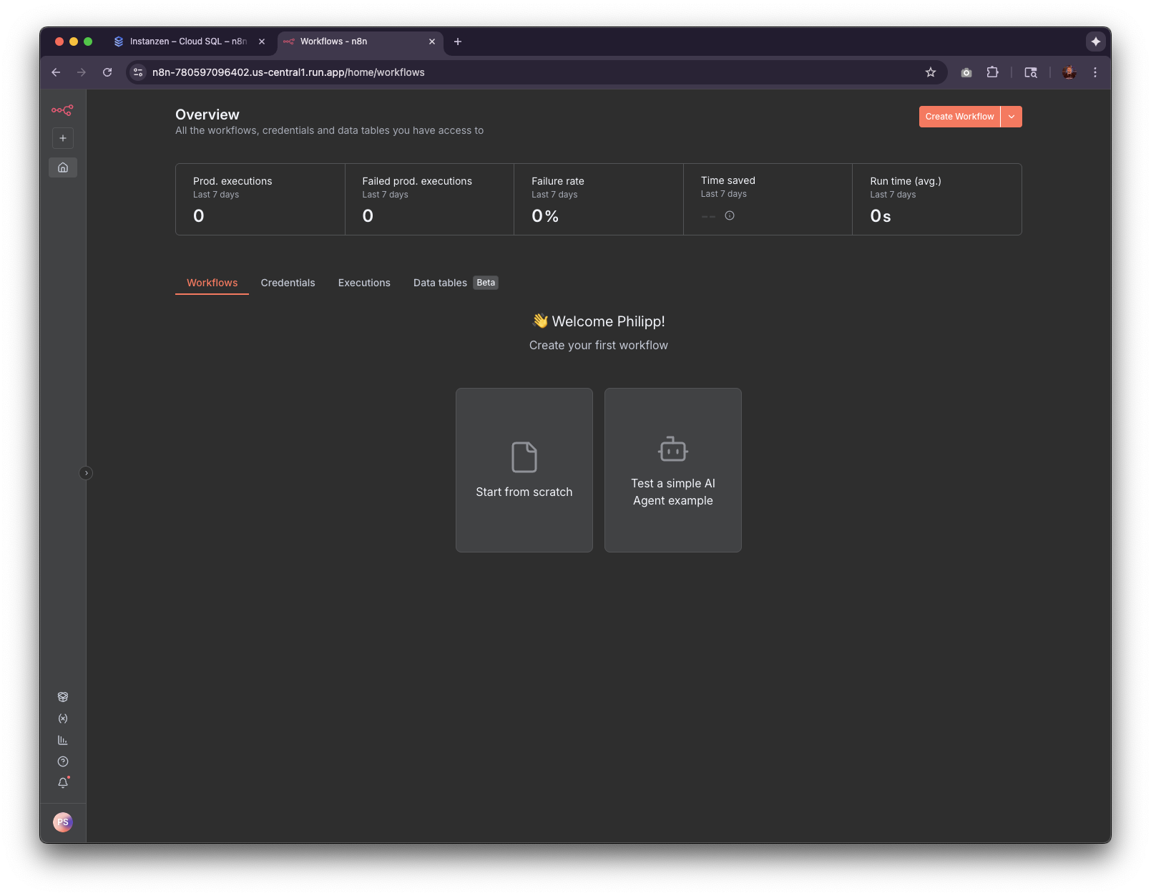Viewport: 1151px width, 896px height.
Task: Switch to the Credentials tab
Action: [x=288, y=283]
